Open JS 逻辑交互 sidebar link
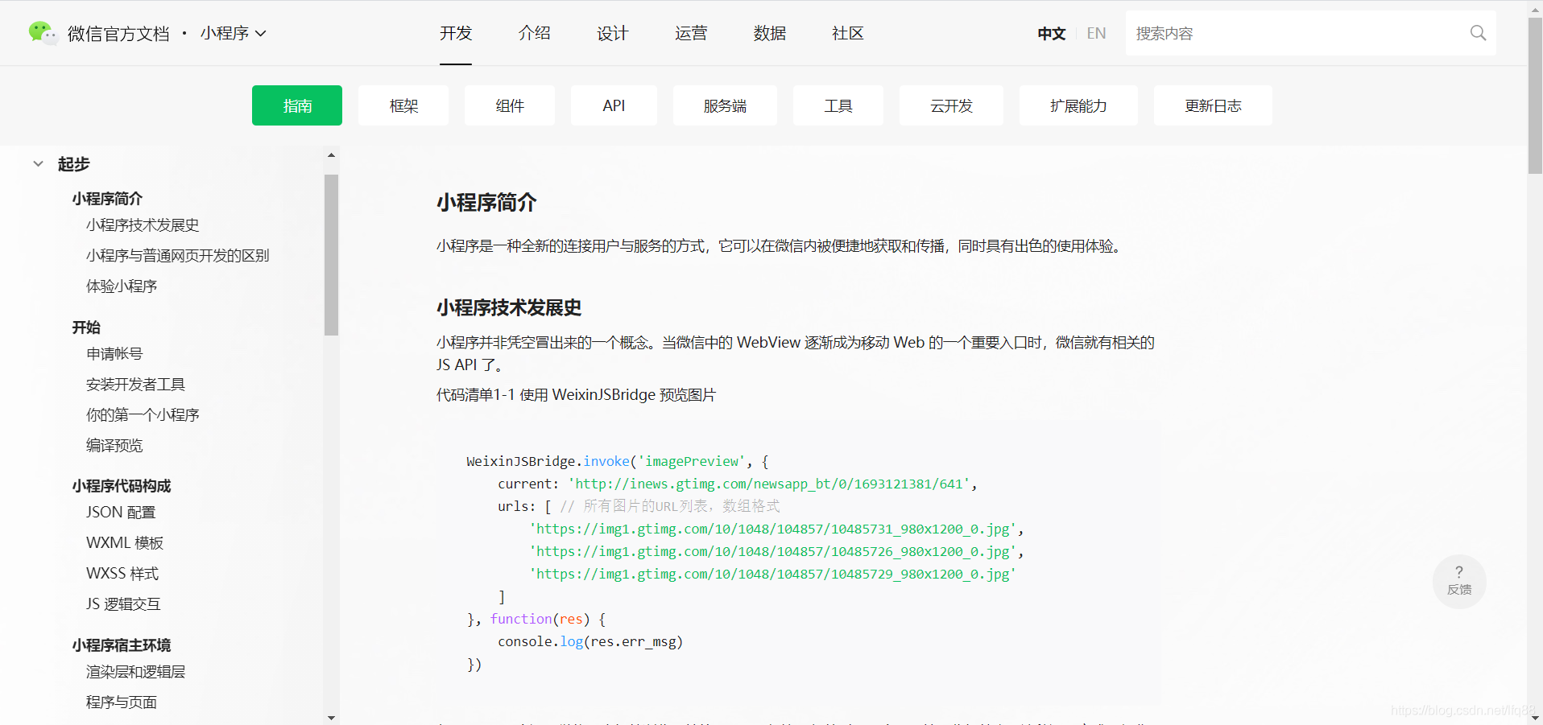The height and width of the screenshot is (725, 1543). pos(123,603)
